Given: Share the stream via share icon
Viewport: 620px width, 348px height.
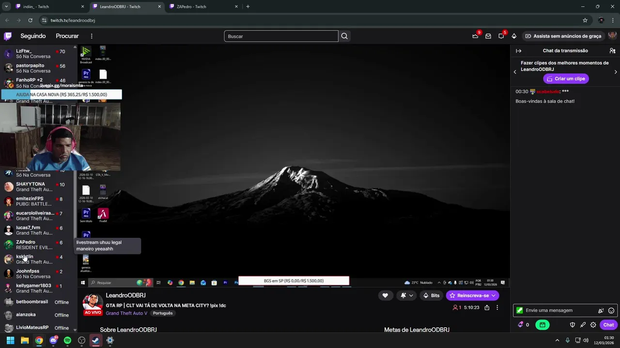Looking at the screenshot, I should [x=487, y=307].
